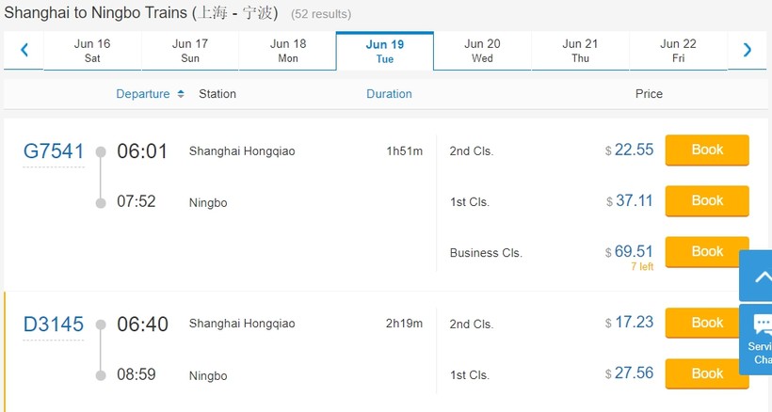Book D3145 2nd class at $17.23
The image size is (772, 412).
coord(707,324)
